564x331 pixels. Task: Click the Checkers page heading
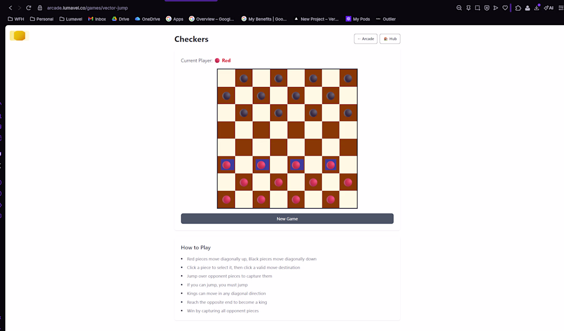191,39
